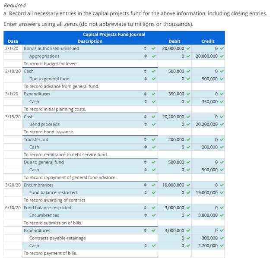Click the 500,000 debit field on 2/10/20 Cash
The image size is (276, 258).
(x=174, y=71)
